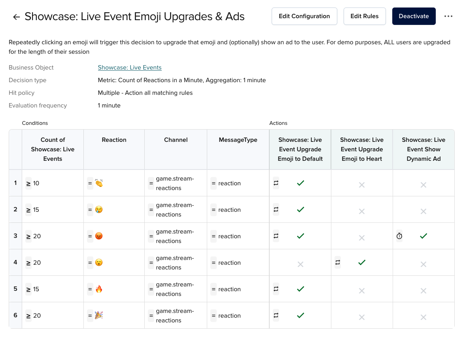Click the fire emoji in row 5
Image resolution: width=467 pixels, height=339 pixels.
pos(99,289)
